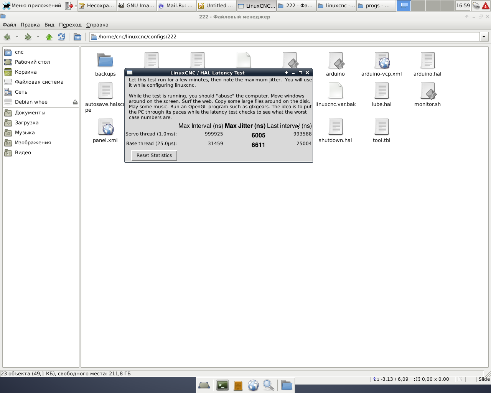This screenshot has width=491, height=393.
Task: Select the autosave.halscope file icon
Action: coord(105,91)
